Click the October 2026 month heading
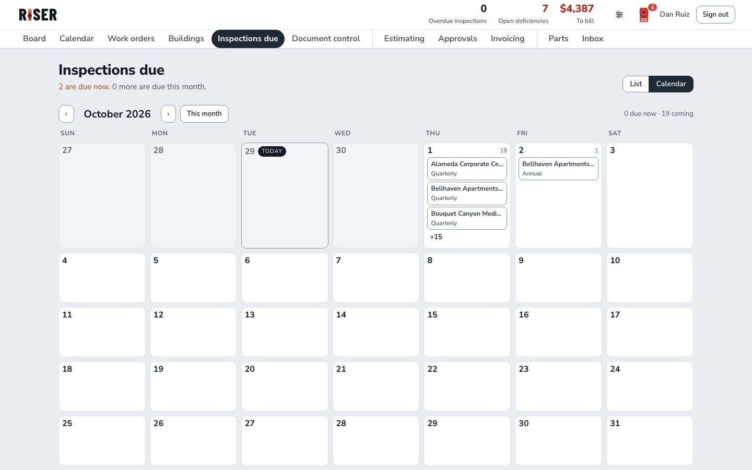 coord(118,114)
